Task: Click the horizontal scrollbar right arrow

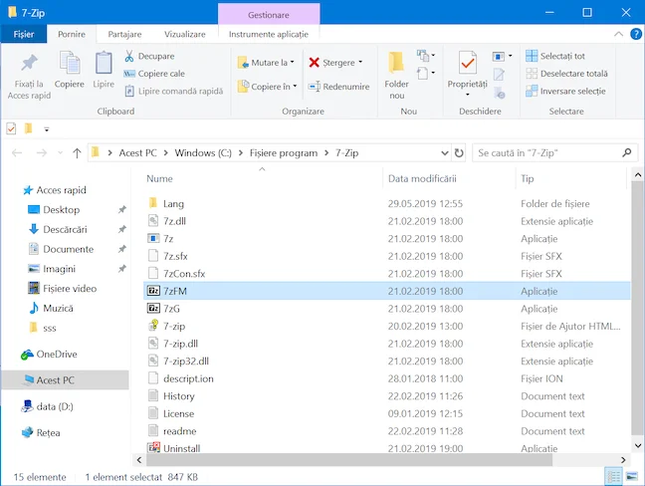Action: click(623, 460)
